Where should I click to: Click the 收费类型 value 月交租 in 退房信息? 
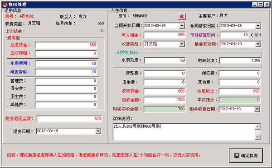point(34,23)
